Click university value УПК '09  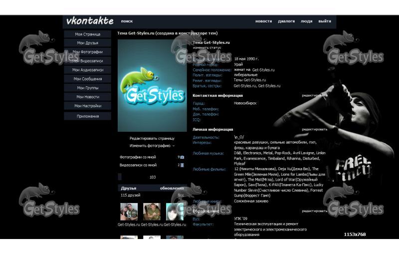pyautogui.click(x=240, y=219)
